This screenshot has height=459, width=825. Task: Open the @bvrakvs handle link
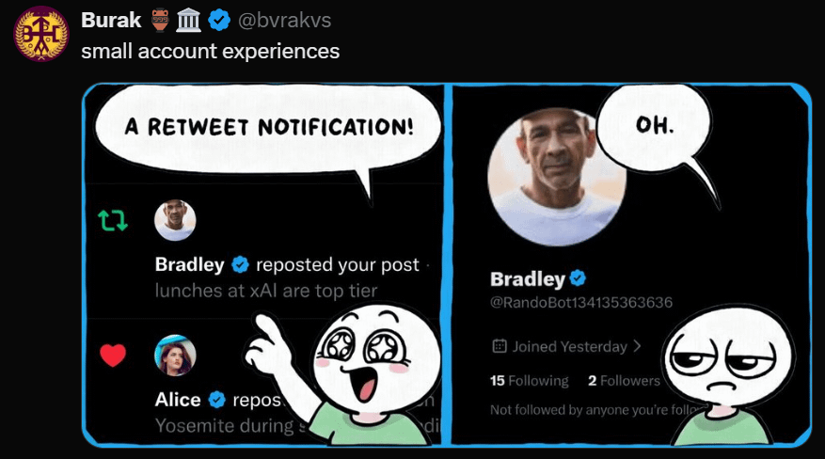coord(284,21)
